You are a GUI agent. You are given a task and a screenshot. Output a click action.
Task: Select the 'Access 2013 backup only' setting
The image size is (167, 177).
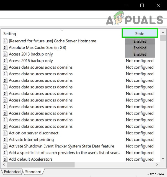coord(31,54)
